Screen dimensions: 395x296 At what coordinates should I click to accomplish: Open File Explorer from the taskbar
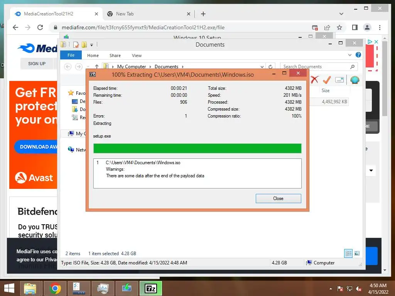pos(30,288)
